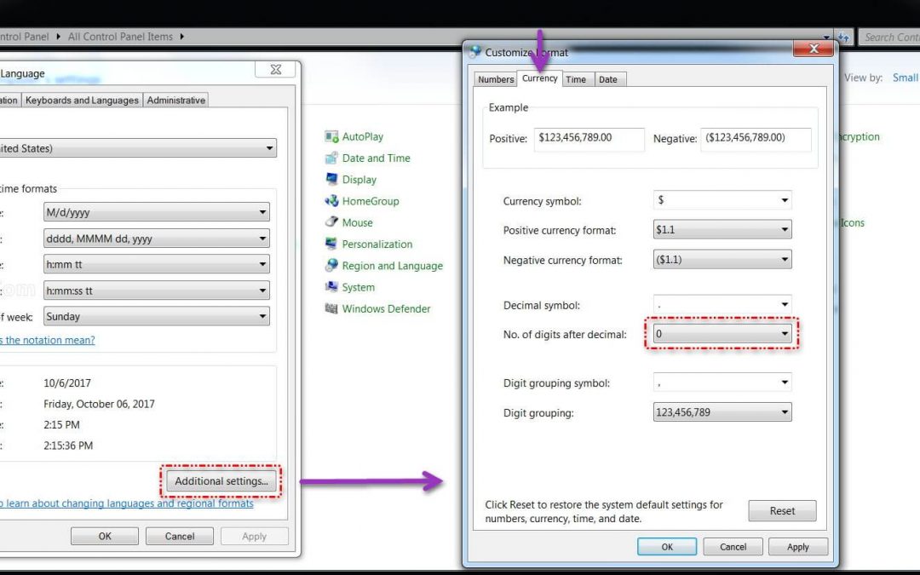Open the Negative currency format dropdown
Image resolution: width=920 pixels, height=575 pixels.
click(x=722, y=260)
